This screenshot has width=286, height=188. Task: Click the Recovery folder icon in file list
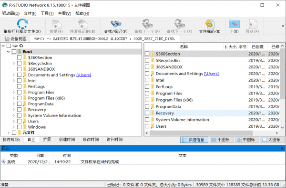point(153,113)
